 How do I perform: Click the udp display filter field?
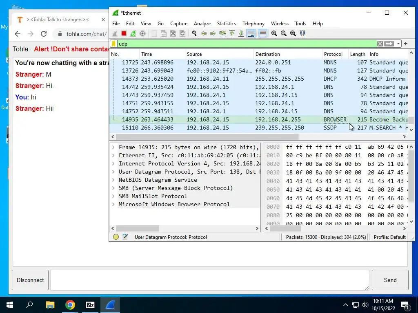(x=247, y=44)
